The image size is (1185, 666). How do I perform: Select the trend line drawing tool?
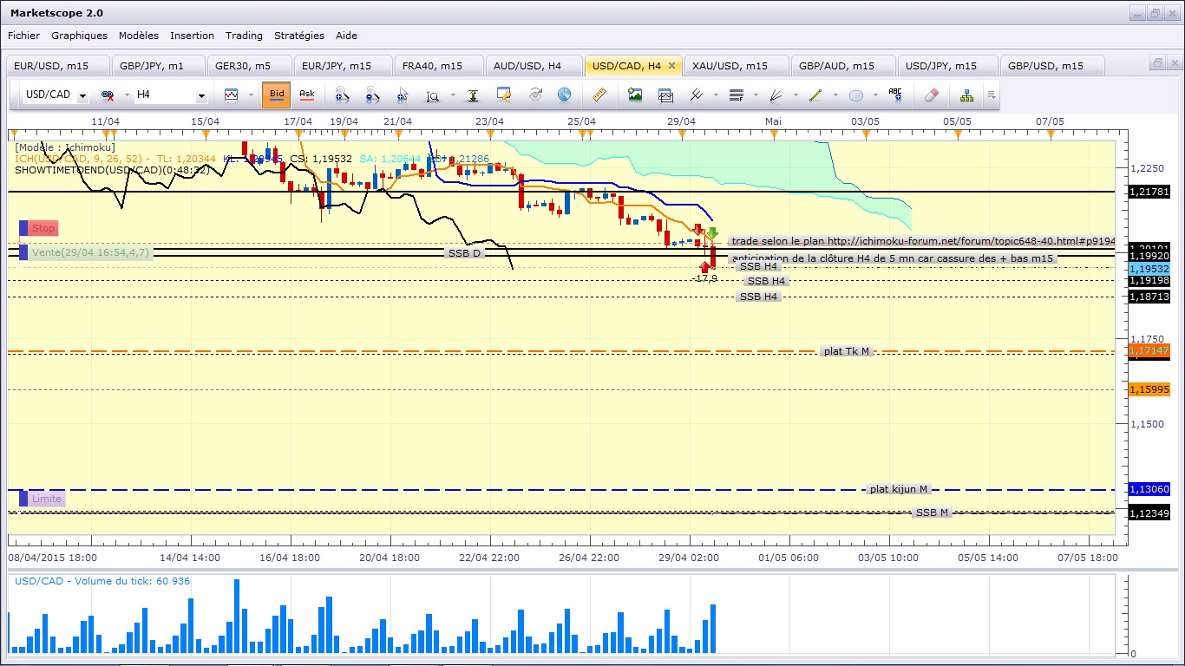point(815,95)
